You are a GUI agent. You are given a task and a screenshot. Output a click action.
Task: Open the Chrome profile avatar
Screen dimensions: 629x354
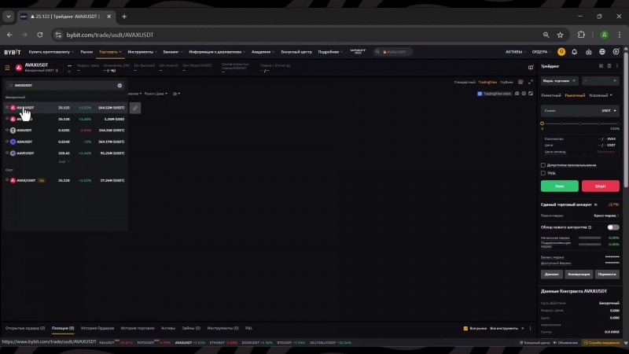(x=604, y=35)
